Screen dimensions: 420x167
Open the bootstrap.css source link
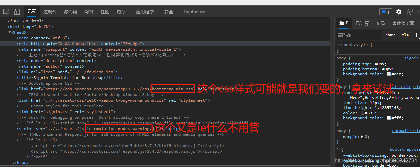405,150
